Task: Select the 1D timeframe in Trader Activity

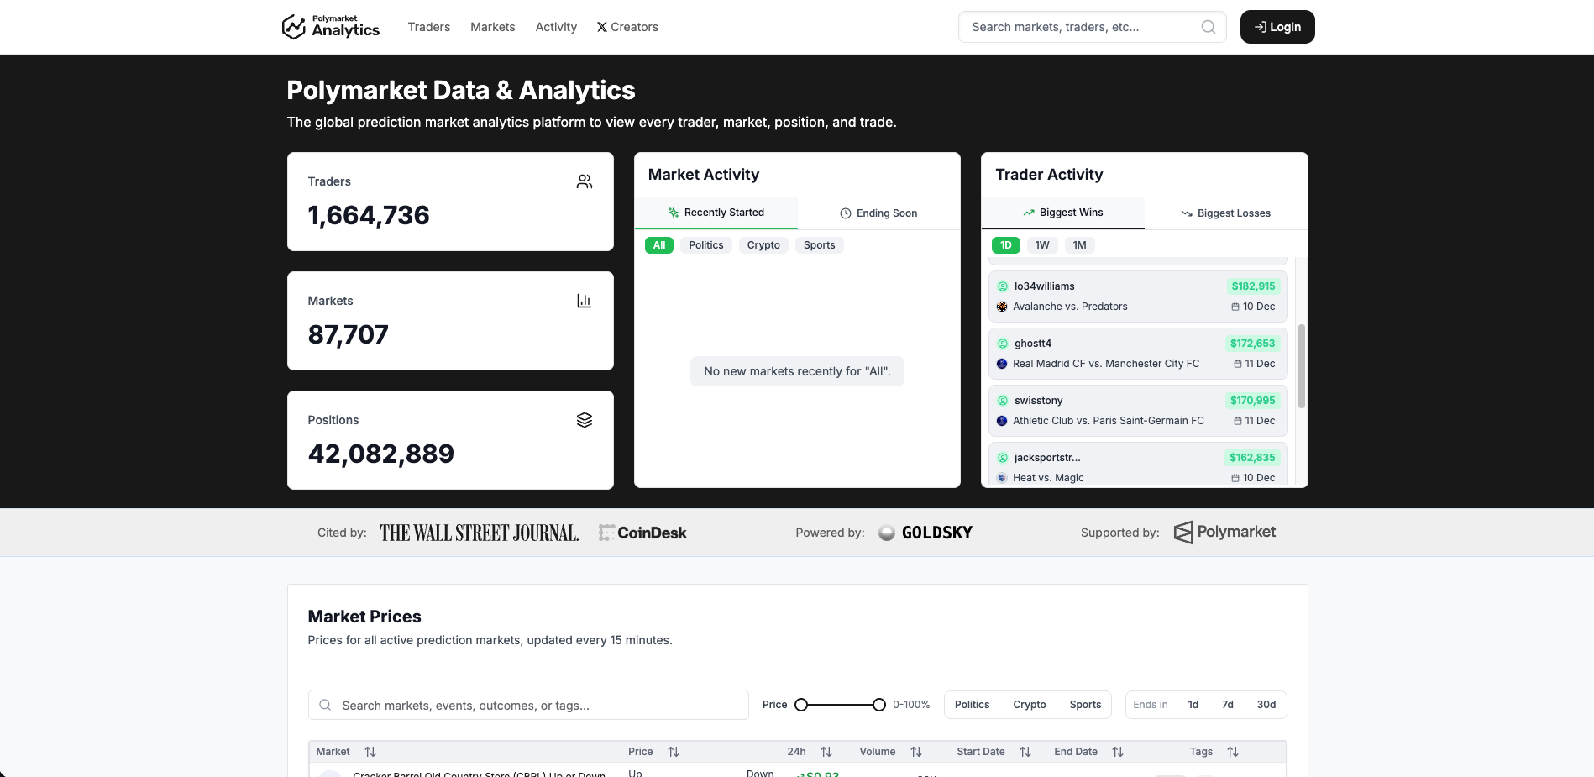Action: [1006, 245]
